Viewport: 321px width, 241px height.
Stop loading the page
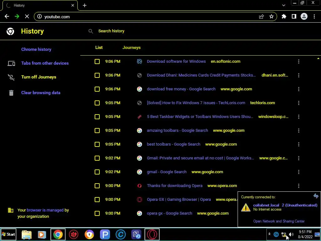click(x=27, y=17)
